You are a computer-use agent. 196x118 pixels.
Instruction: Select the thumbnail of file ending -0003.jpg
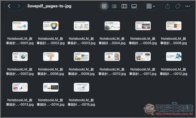pos(82,26)
